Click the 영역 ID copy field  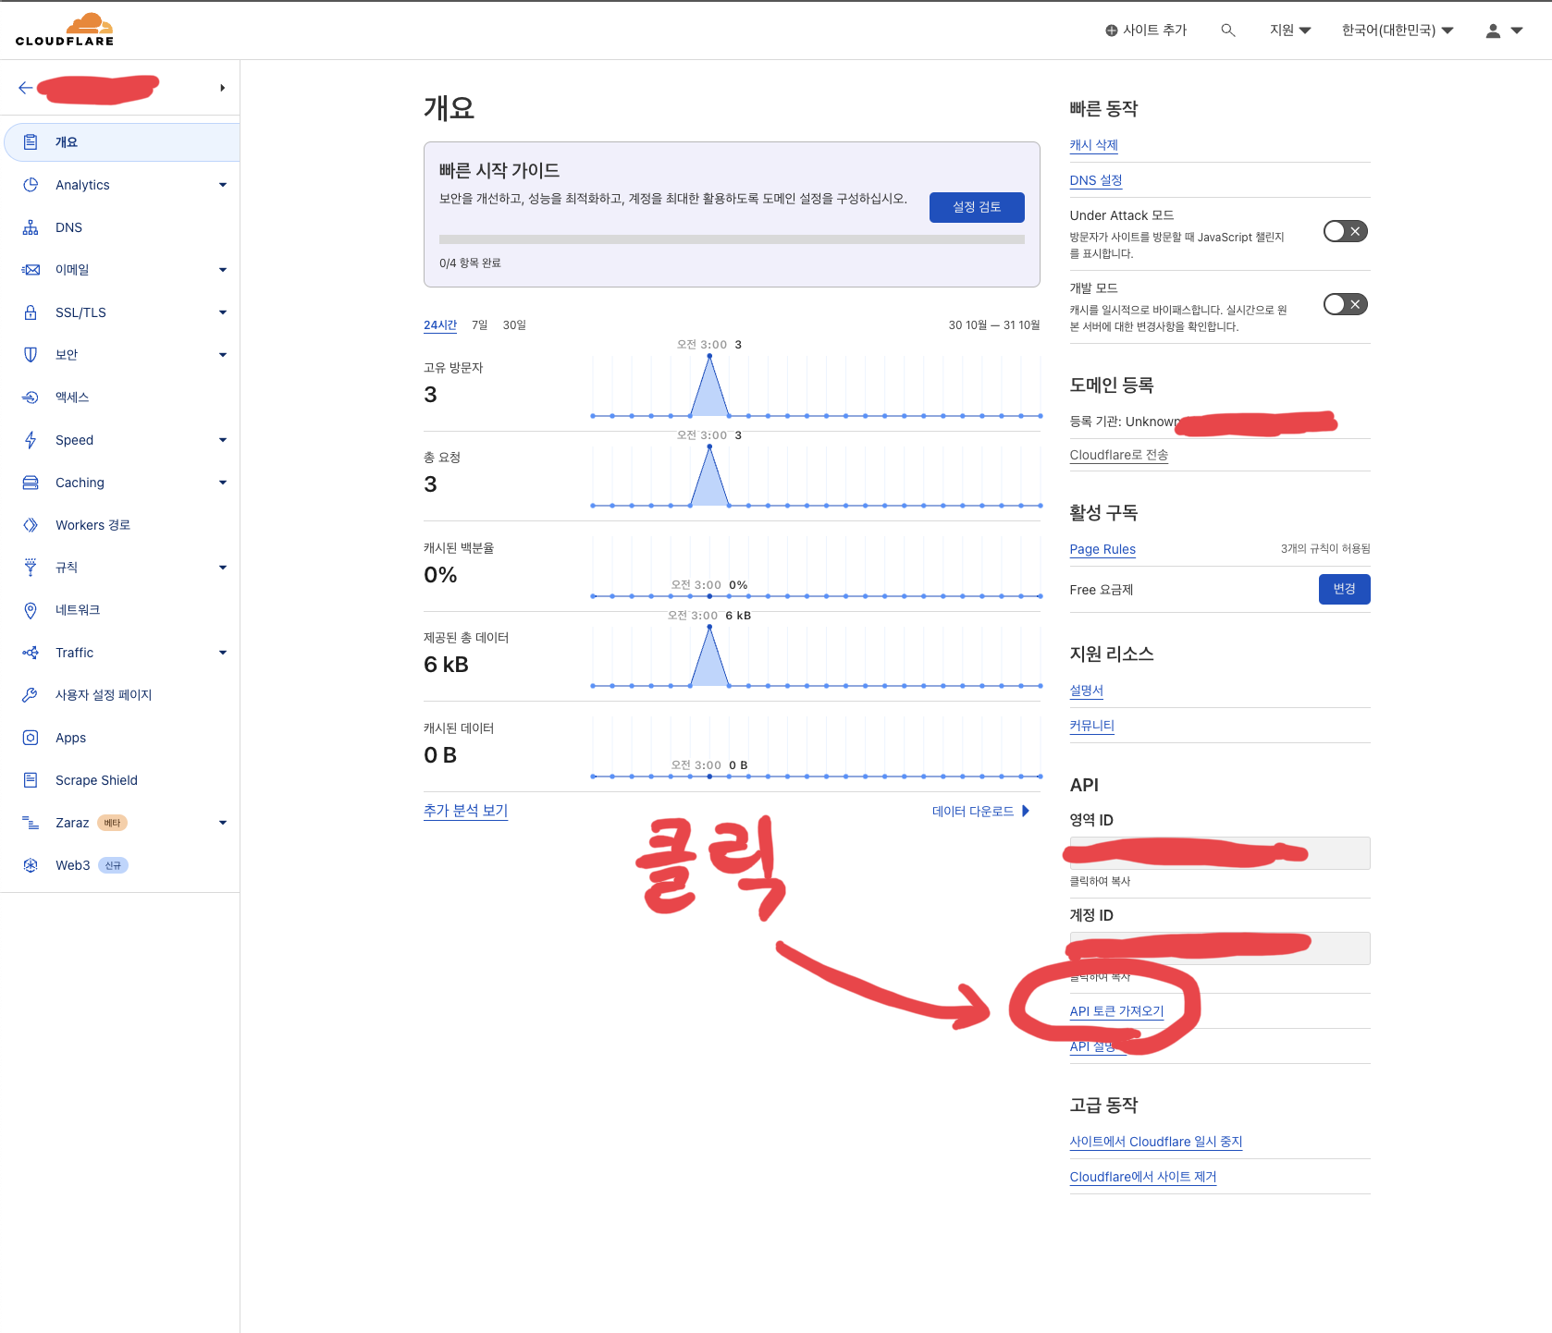tap(1219, 853)
